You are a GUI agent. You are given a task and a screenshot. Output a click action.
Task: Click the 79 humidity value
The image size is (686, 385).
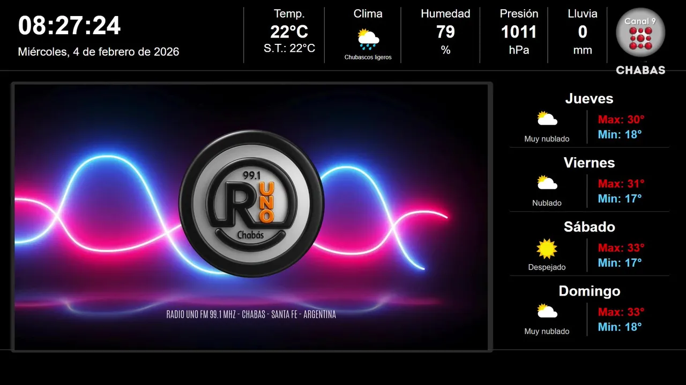point(445,32)
